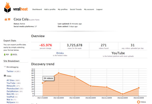
Task: Click the orange quotation marks profile icon
Action: click(x=7, y=19)
